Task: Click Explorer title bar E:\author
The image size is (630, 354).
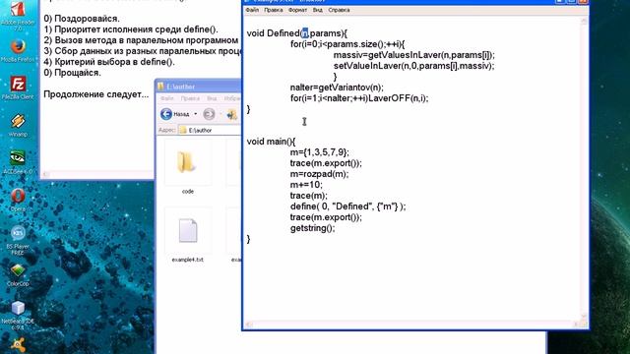Action: click(x=199, y=87)
